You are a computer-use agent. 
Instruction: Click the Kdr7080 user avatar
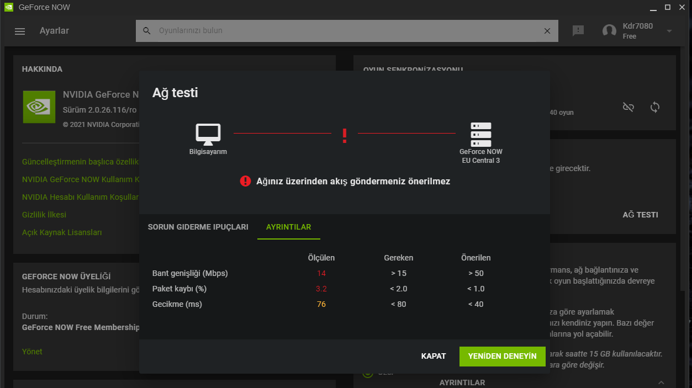point(609,31)
